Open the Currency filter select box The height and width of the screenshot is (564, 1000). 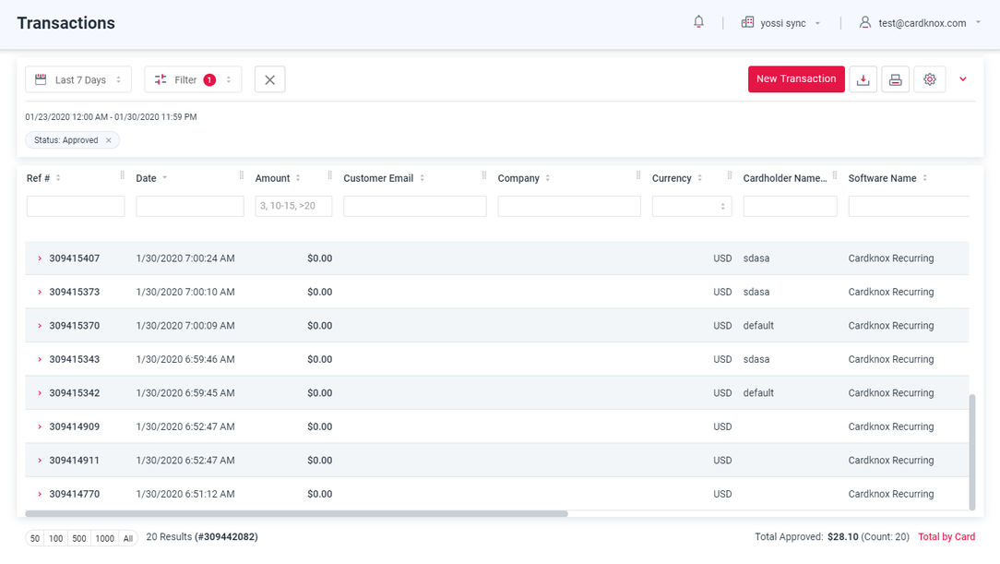tap(692, 206)
